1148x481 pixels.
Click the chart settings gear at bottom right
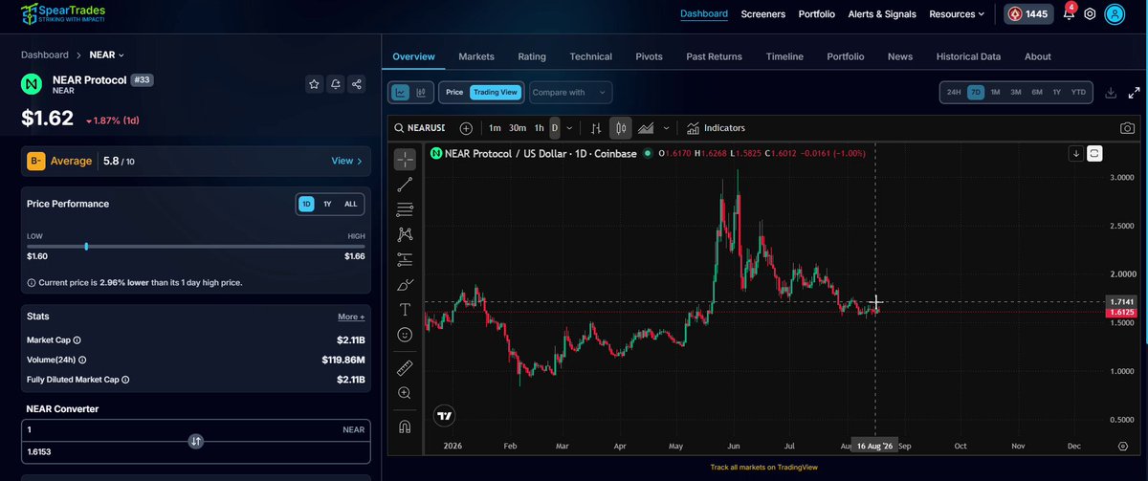point(1122,447)
